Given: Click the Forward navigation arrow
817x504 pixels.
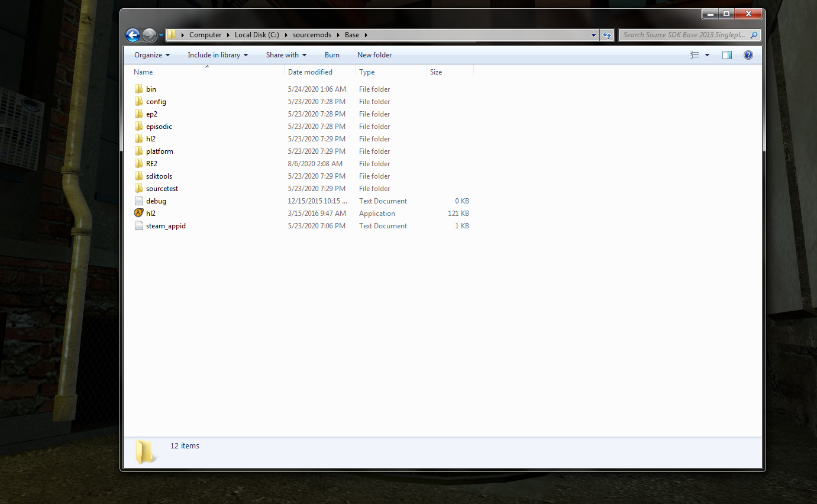Looking at the screenshot, I should (x=149, y=35).
